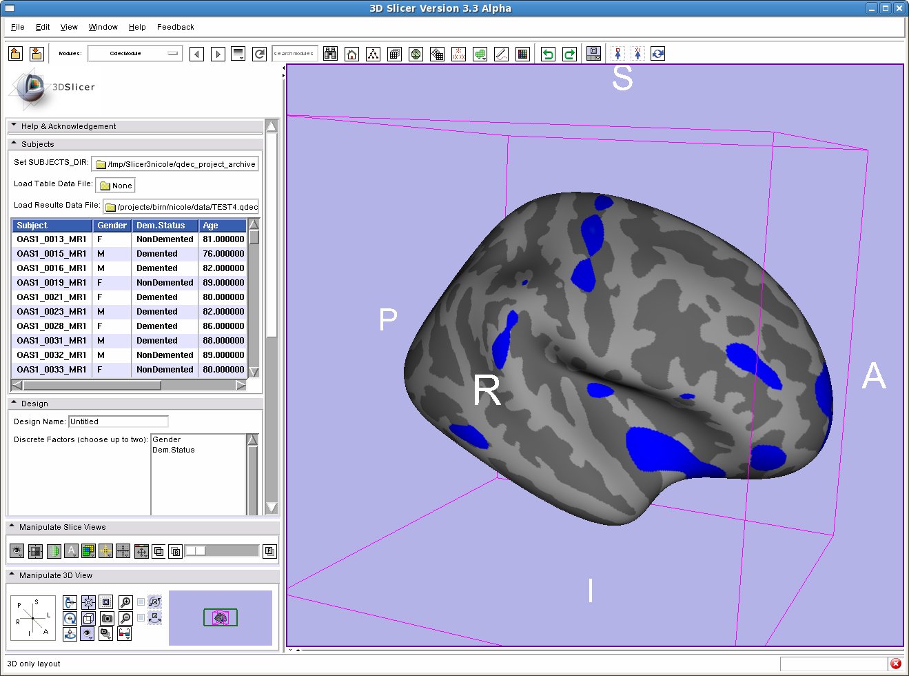
Task: Click the Design Name input field
Action: [118, 421]
